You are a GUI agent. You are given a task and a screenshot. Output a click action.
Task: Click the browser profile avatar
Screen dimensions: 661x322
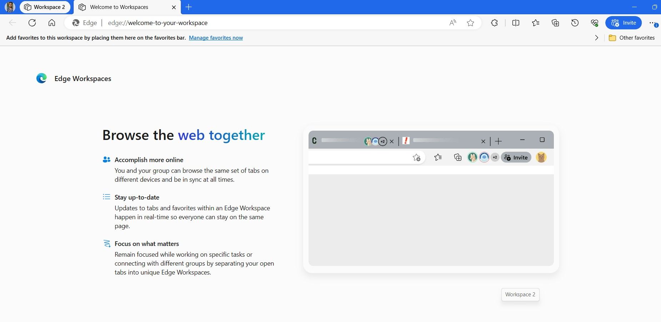point(10,7)
